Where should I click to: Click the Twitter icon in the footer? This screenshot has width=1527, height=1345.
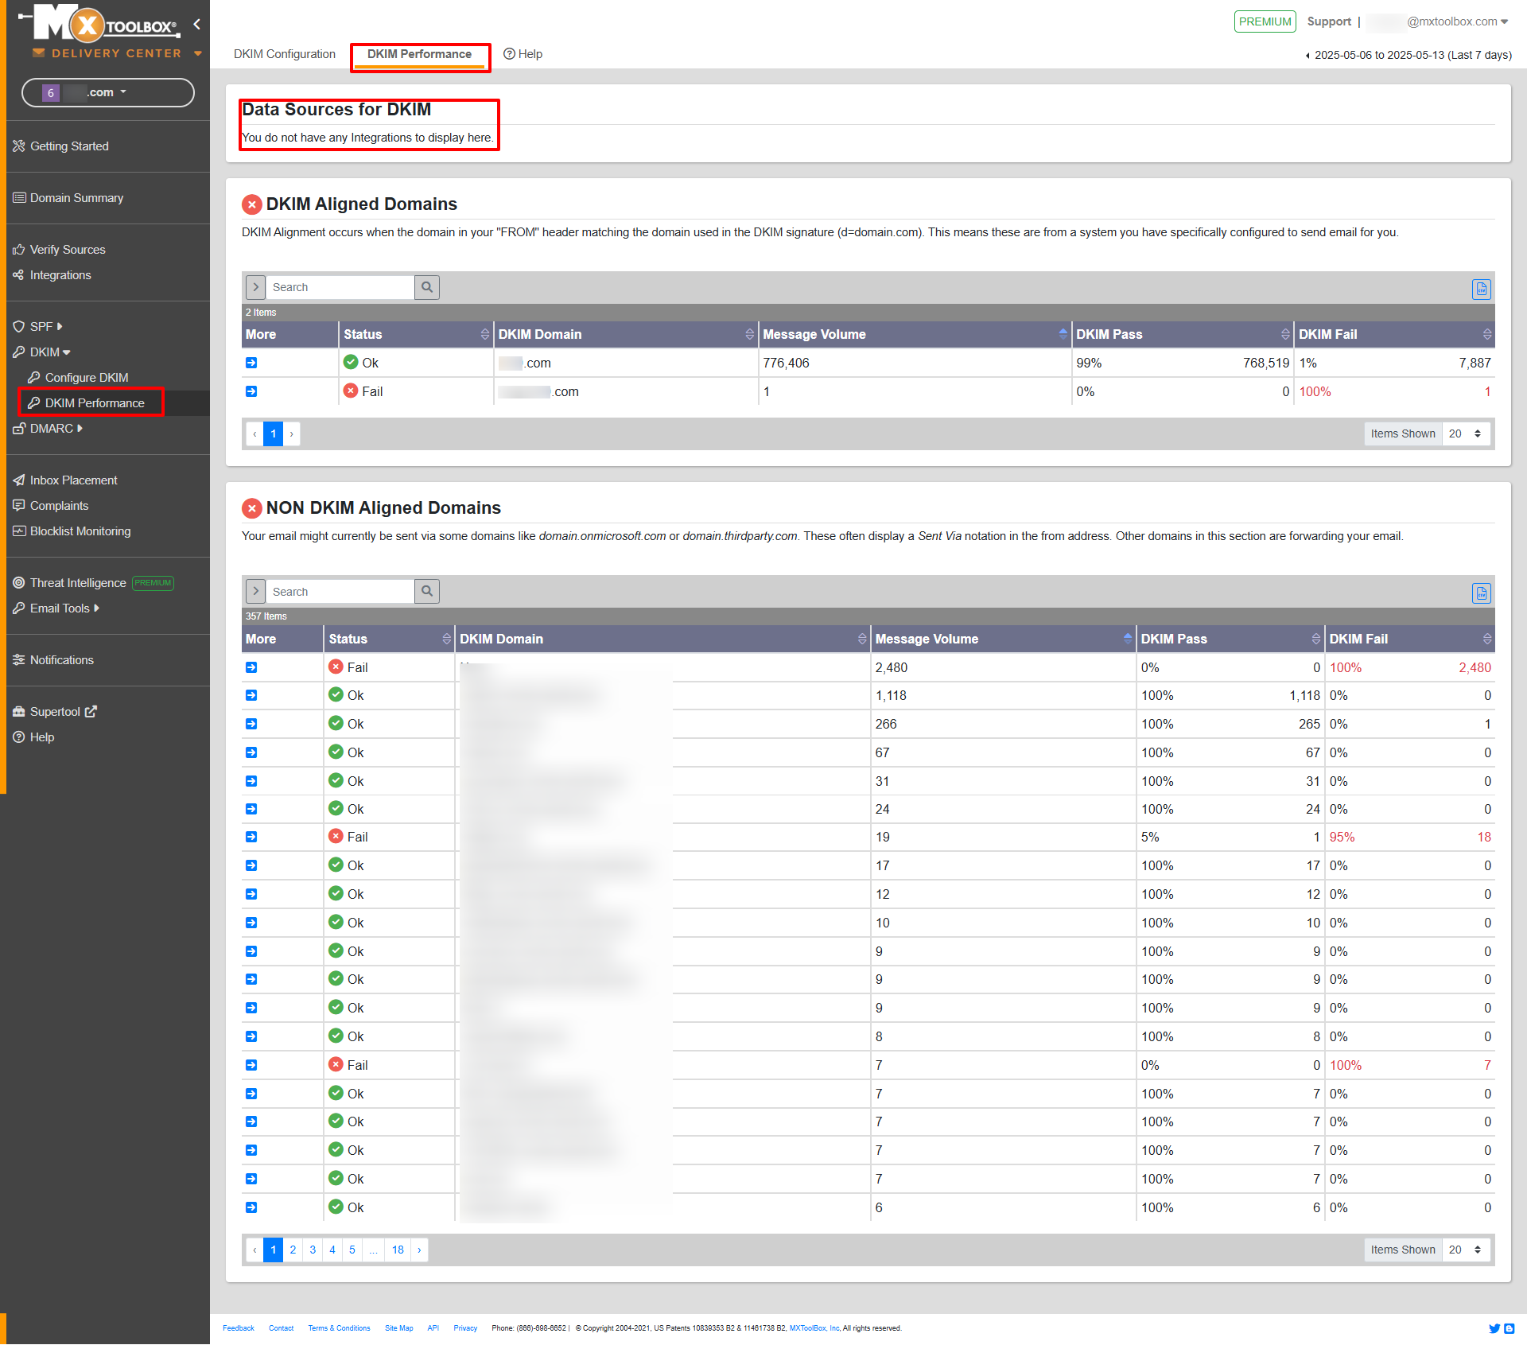click(1495, 1328)
